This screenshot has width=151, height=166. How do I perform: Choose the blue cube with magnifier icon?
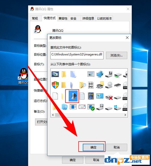tap(64, 107)
